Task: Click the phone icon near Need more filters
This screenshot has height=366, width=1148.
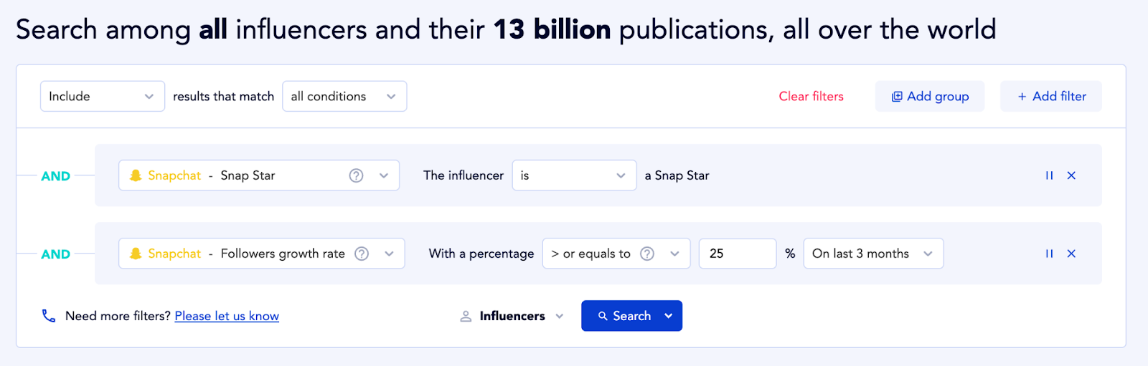Action: coord(49,316)
